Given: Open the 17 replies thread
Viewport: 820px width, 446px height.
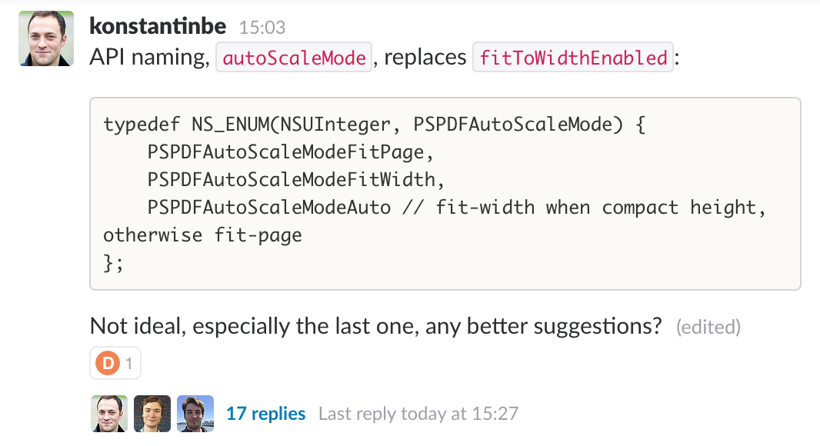Looking at the screenshot, I should point(265,413).
